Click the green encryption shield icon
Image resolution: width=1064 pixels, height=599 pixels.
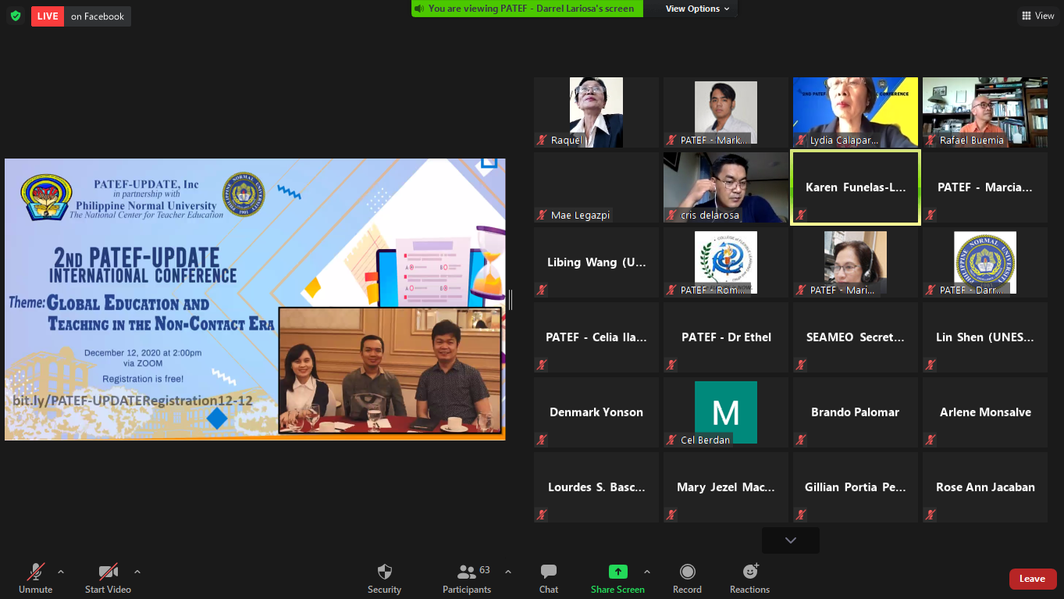point(16,16)
